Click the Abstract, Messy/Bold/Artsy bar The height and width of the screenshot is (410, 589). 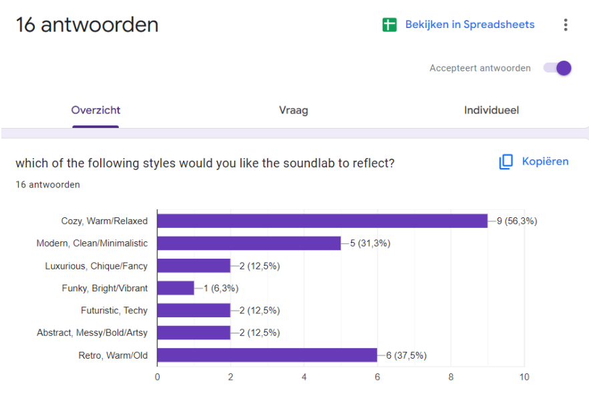pos(194,333)
